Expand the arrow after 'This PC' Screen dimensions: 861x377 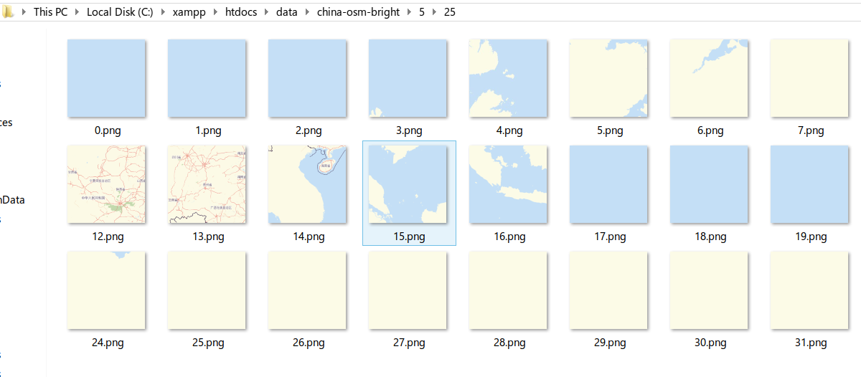point(77,12)
